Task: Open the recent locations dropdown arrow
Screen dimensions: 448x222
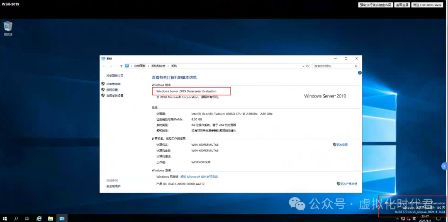Action: (117, 66)
